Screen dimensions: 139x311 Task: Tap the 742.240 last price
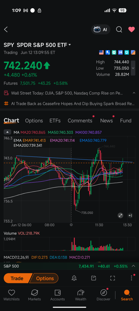point(23,66)
